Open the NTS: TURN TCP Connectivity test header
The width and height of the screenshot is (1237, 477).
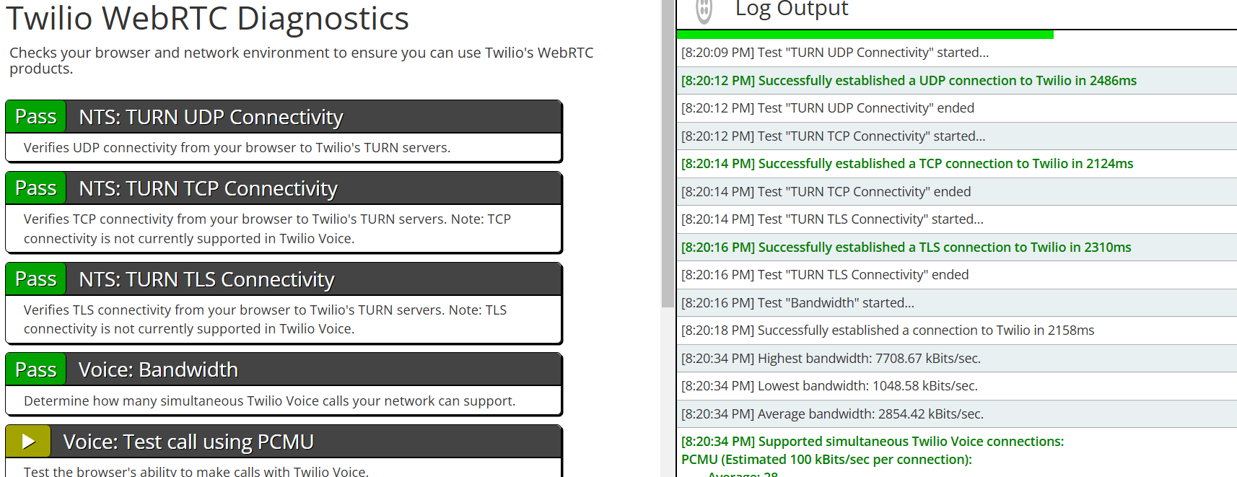pos(284,188)
